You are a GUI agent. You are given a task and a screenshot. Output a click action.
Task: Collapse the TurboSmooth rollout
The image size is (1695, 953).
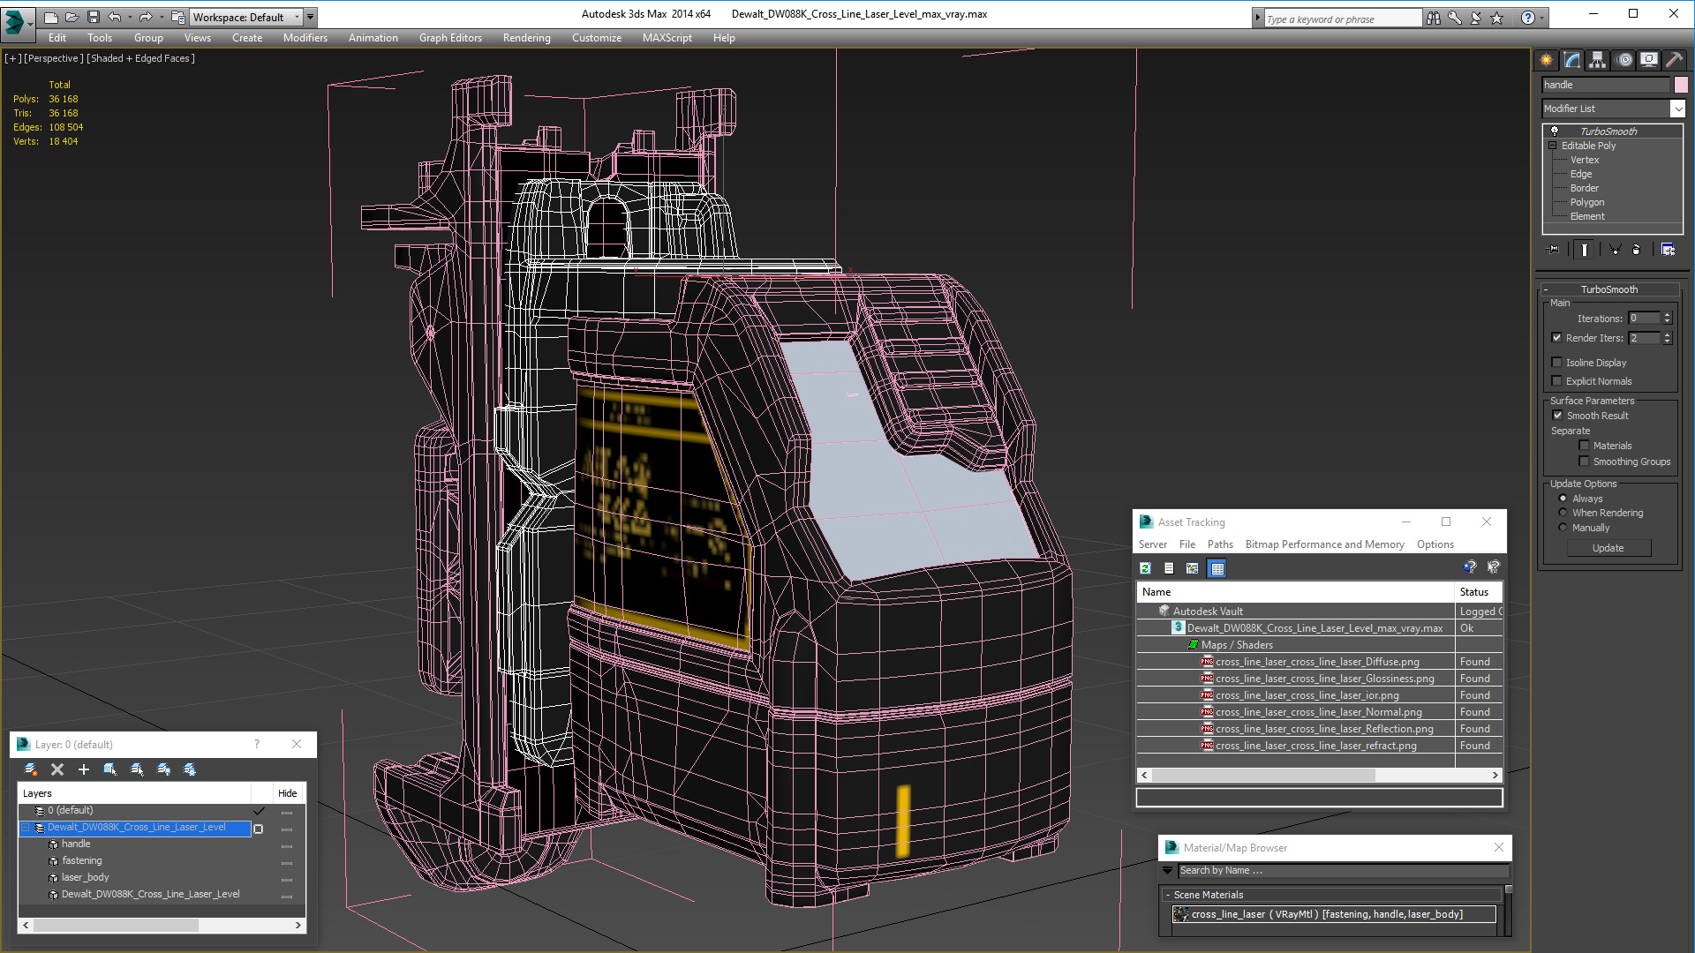tap(1546, 289)
